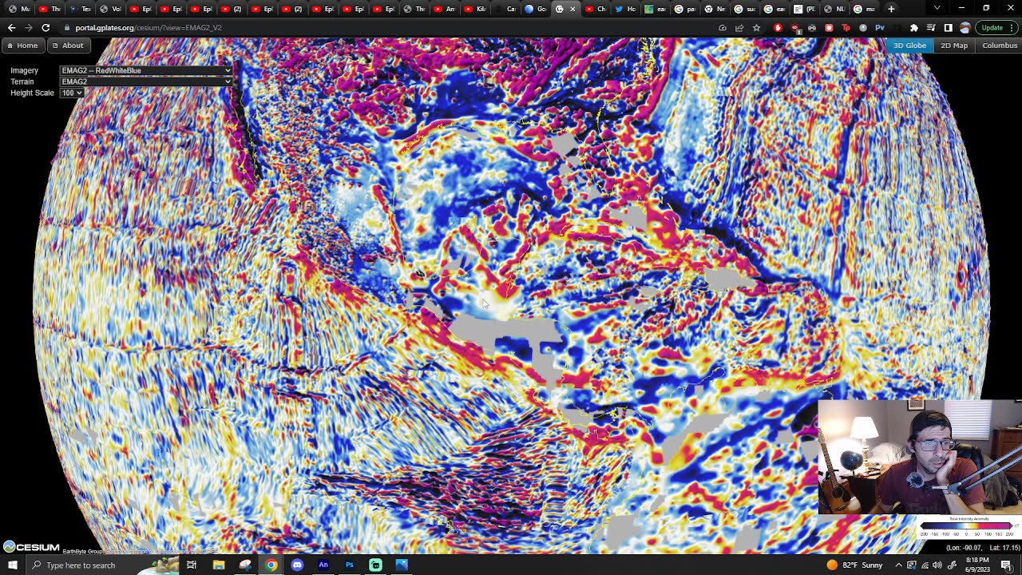Show hidden system tray icons

pyautogui.click(x=898, y=565)
